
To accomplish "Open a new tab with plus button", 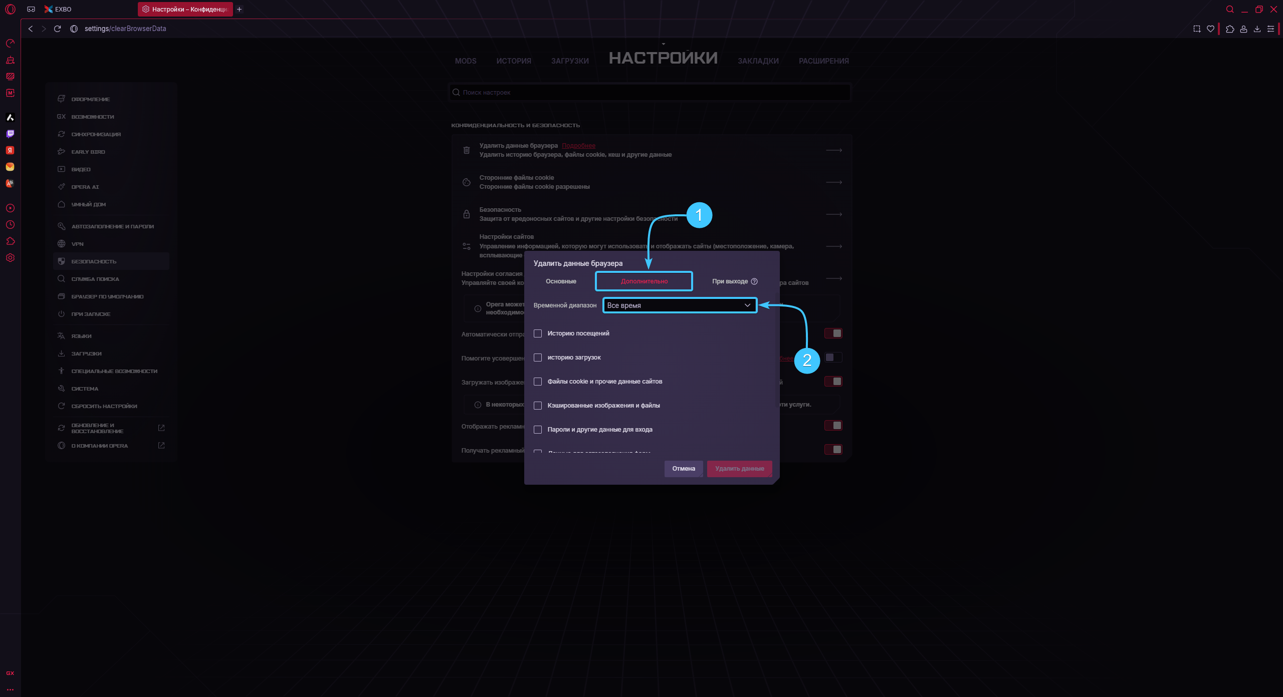I will click(x=240, y=9).
